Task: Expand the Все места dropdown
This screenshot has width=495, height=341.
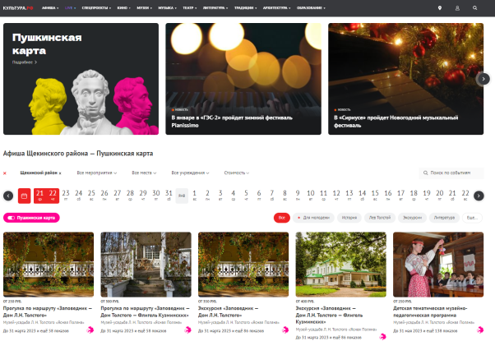Action: (x=144, y=173)
